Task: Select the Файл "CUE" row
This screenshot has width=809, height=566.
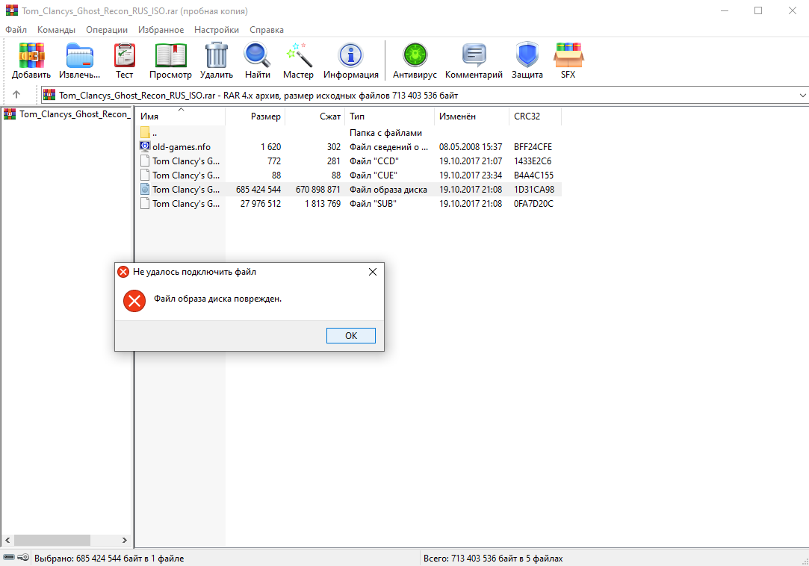Action: pyautogui.click(x=349, y=175)
